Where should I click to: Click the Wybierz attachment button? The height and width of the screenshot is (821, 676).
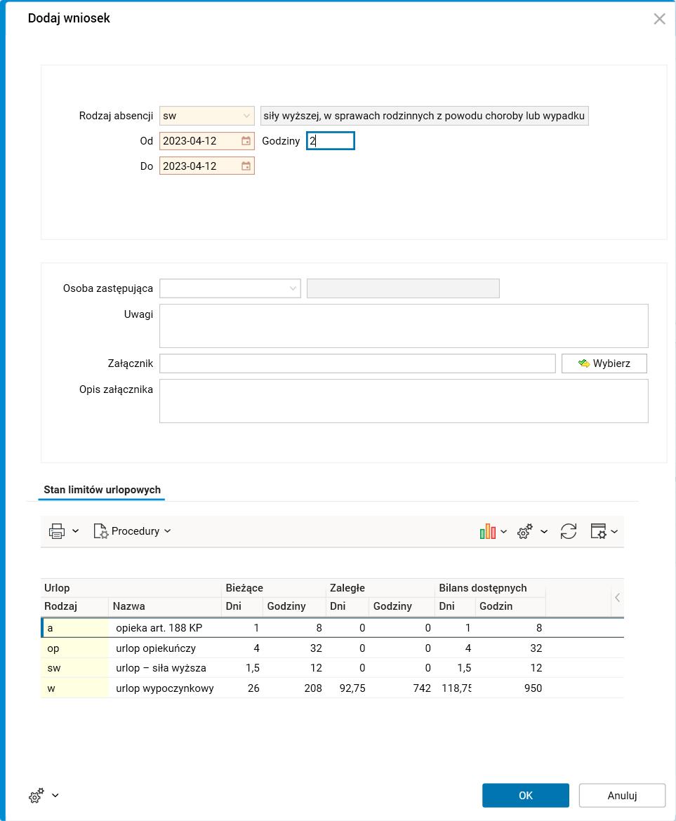coord(604,363)
